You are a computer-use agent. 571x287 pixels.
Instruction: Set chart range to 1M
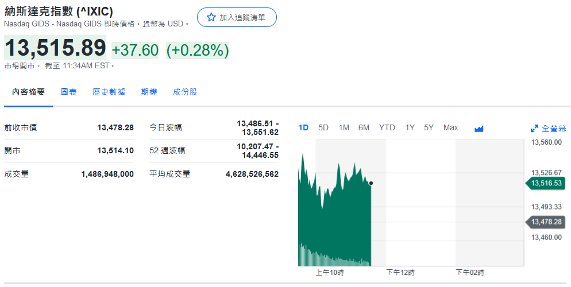[x=344, y=127]
